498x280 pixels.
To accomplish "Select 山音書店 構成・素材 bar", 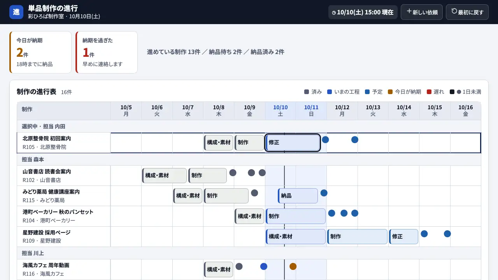I will pos(164,176).
